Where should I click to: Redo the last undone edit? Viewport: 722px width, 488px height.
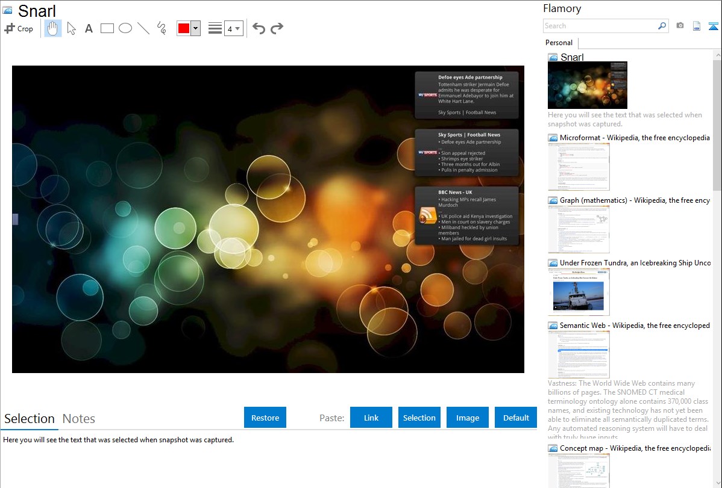click(x=277, y=28)
